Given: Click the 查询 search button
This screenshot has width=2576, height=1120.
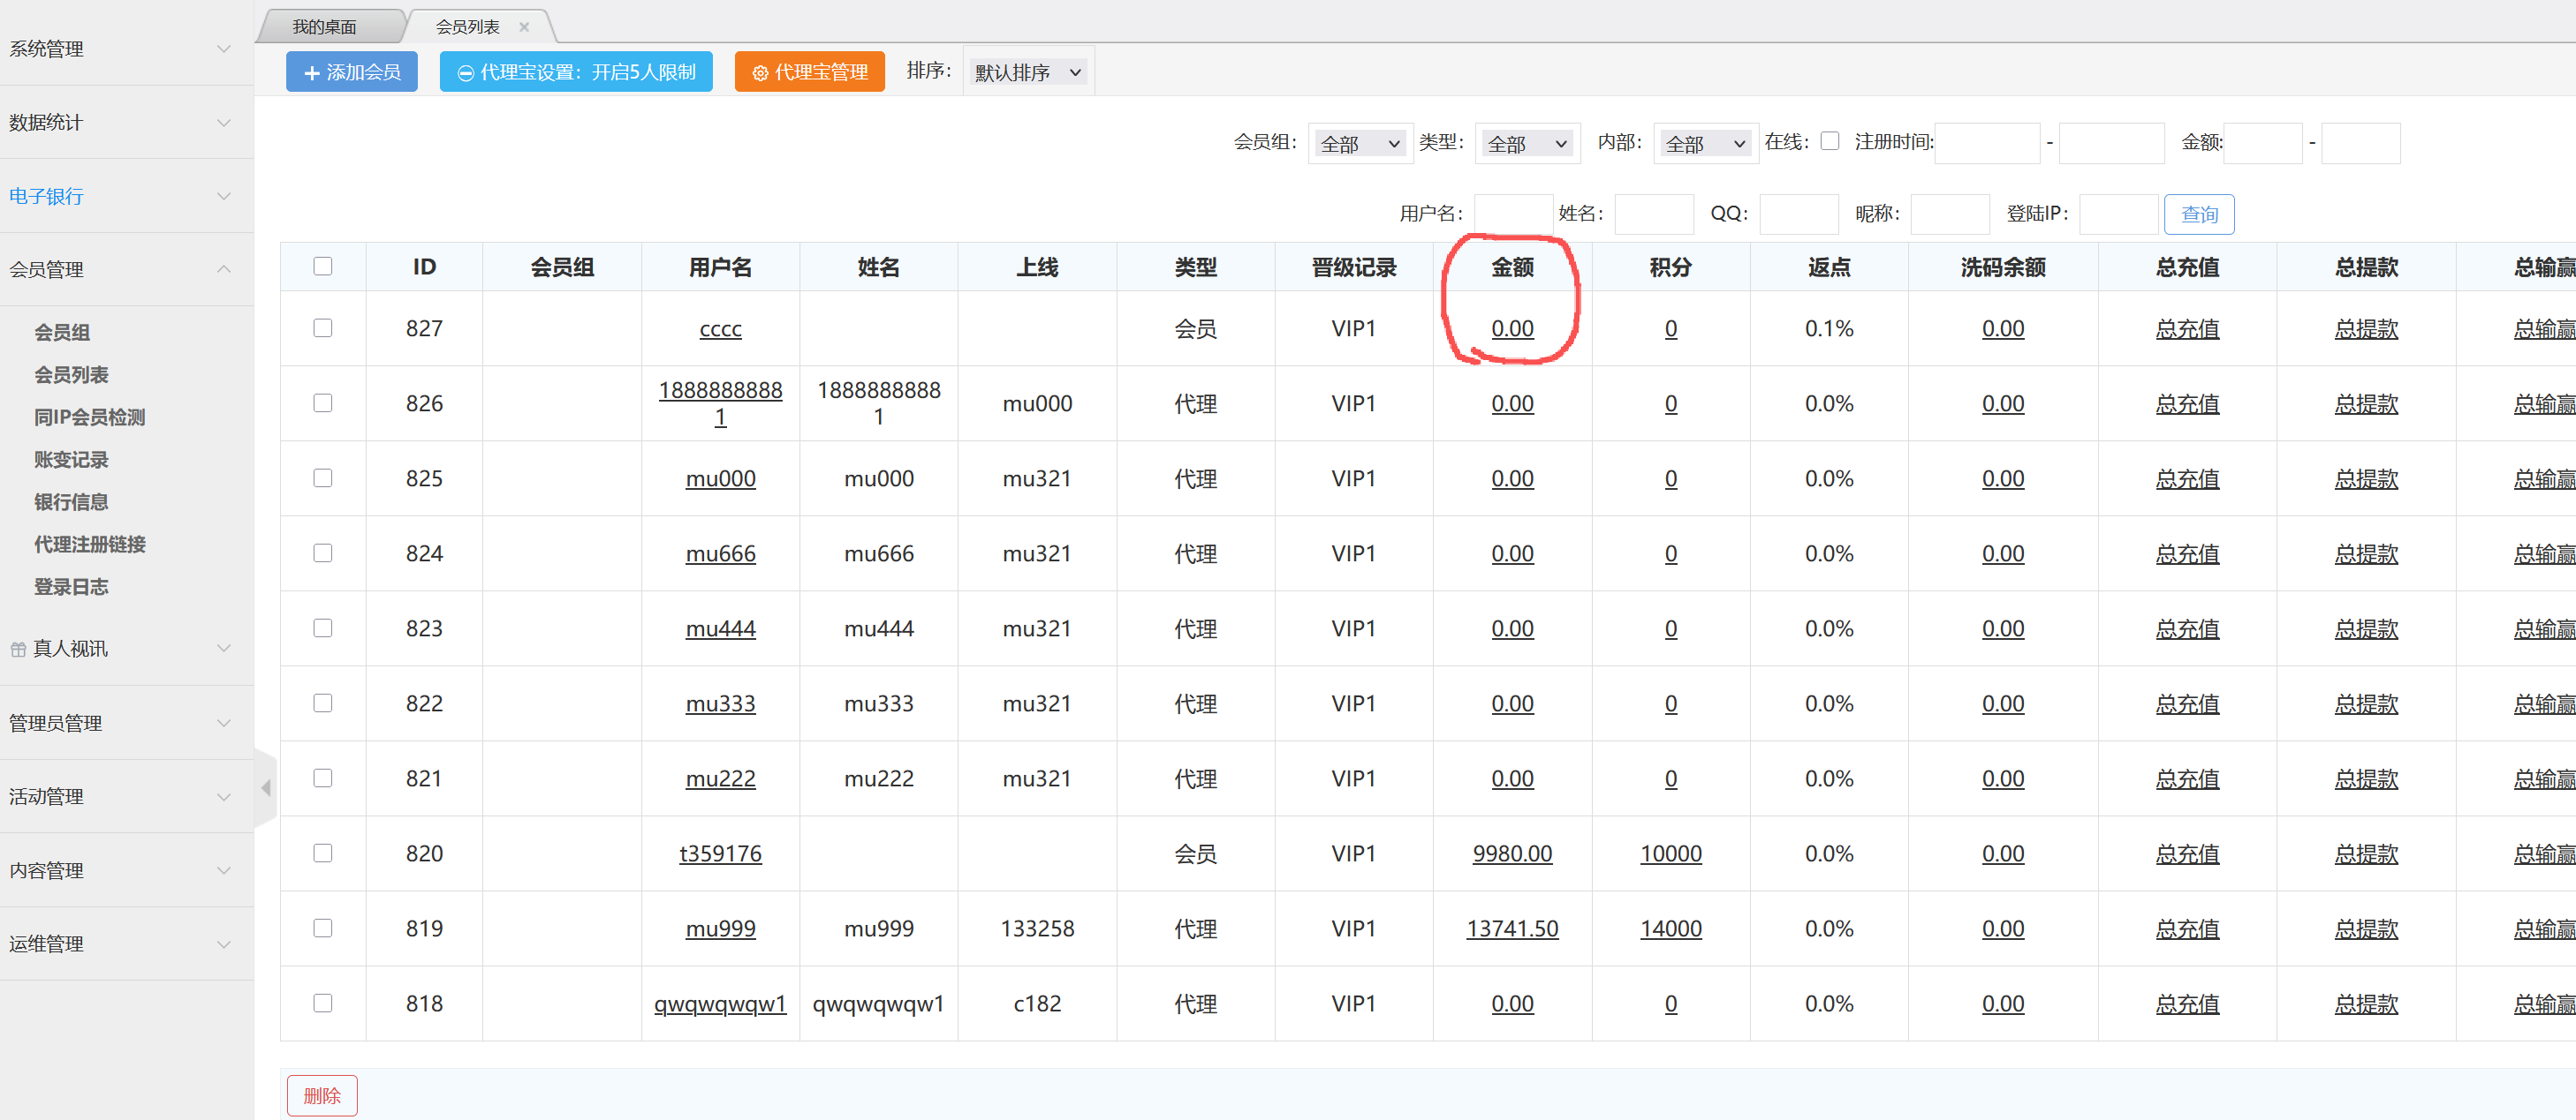Looking at the screenshot, I should coord(2199,214).
